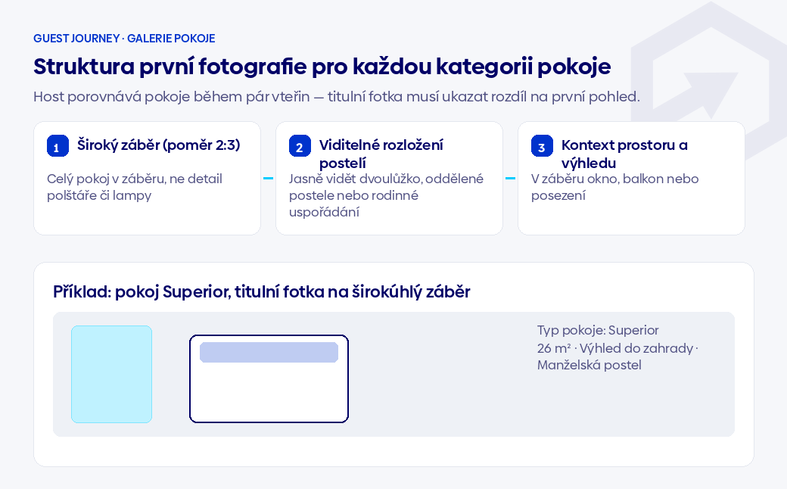Click the 'Příklad: pokoj Superior' section heading
Image resolution: width=787 pixels, height=489 pixels.
262,291
